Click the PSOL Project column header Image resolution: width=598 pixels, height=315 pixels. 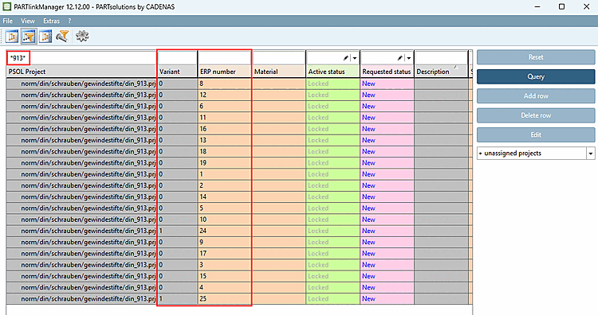pos(81,72)
